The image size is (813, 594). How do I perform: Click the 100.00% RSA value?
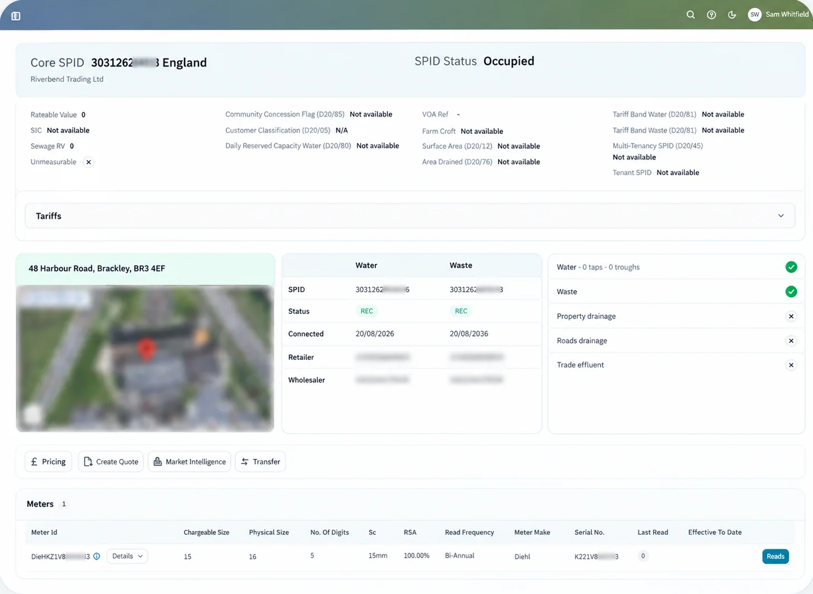pyautogui.click(x=417, y=556)
